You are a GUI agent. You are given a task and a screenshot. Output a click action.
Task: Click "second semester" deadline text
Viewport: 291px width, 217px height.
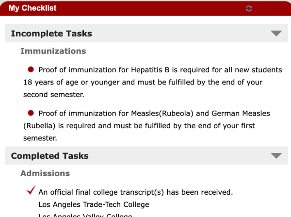[54, 95]
